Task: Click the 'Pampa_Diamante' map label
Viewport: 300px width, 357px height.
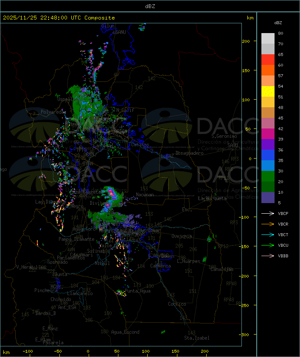Action: tap(76, 239)
